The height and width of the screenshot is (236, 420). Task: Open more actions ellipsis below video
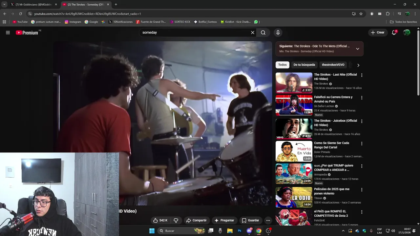268,220
